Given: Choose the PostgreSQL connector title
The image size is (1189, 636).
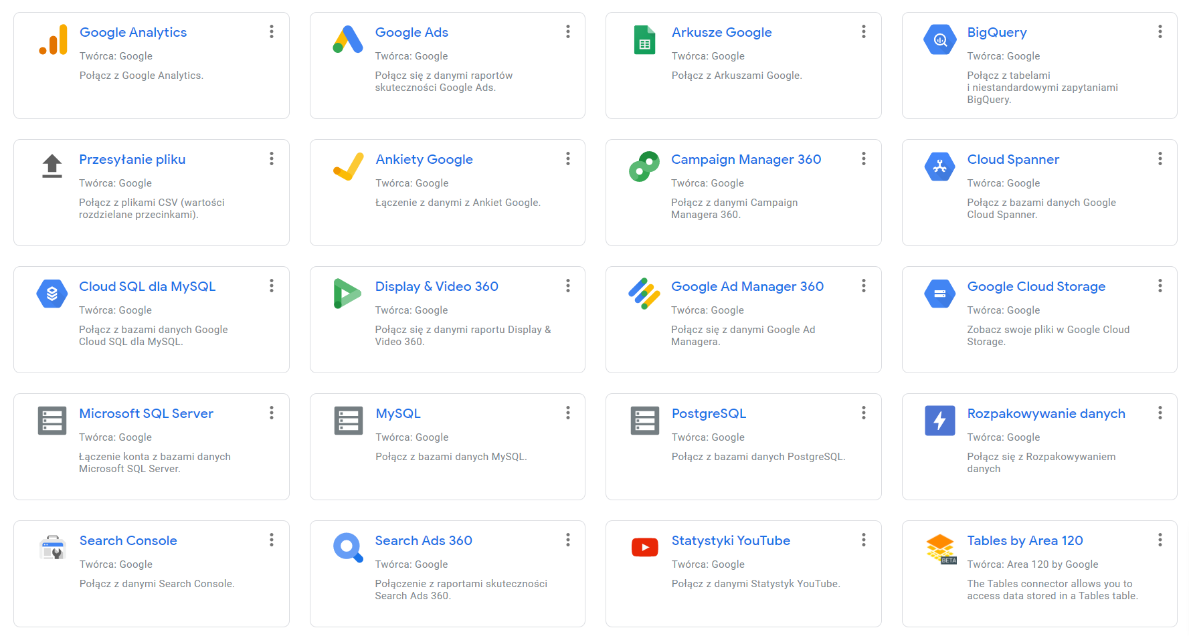Looking at the screenshot, I should pyautogui.click(x=709, y=413).
